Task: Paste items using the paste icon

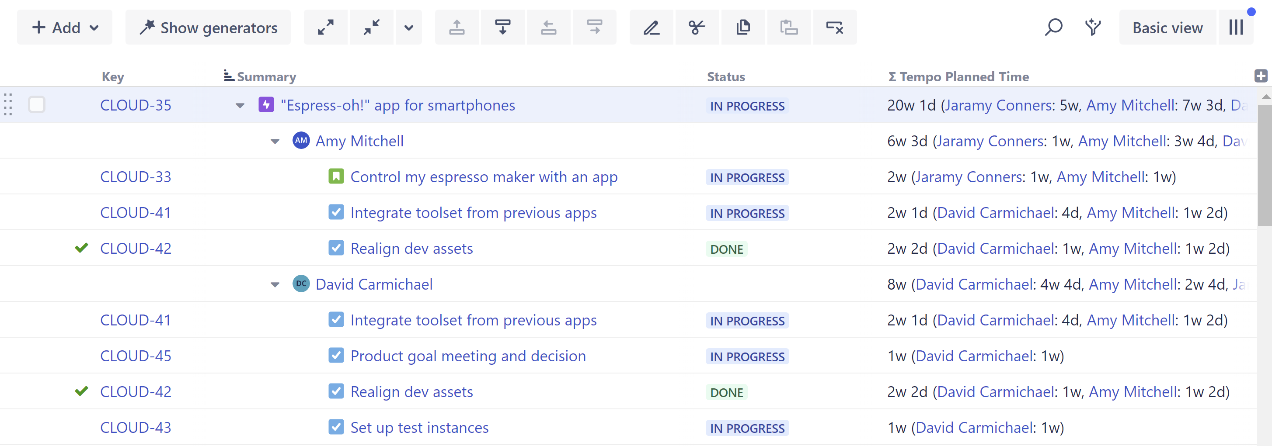Action: coord(788,27)
